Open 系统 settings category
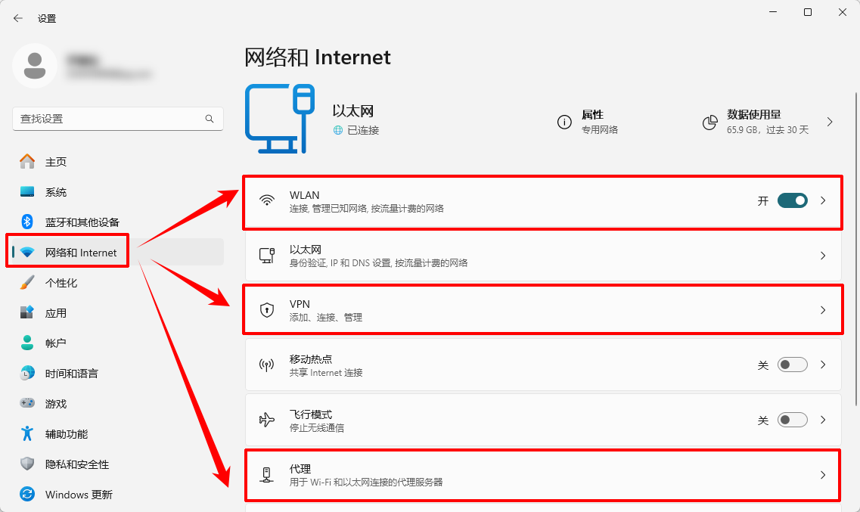 click(x=118, y=192)
